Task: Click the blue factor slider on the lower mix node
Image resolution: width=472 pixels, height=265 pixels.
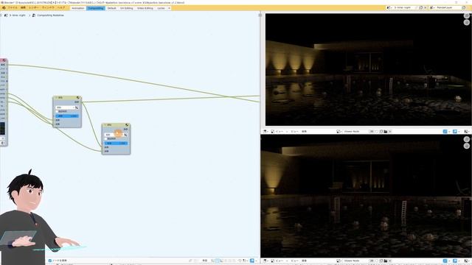Action: coord(117,144)
